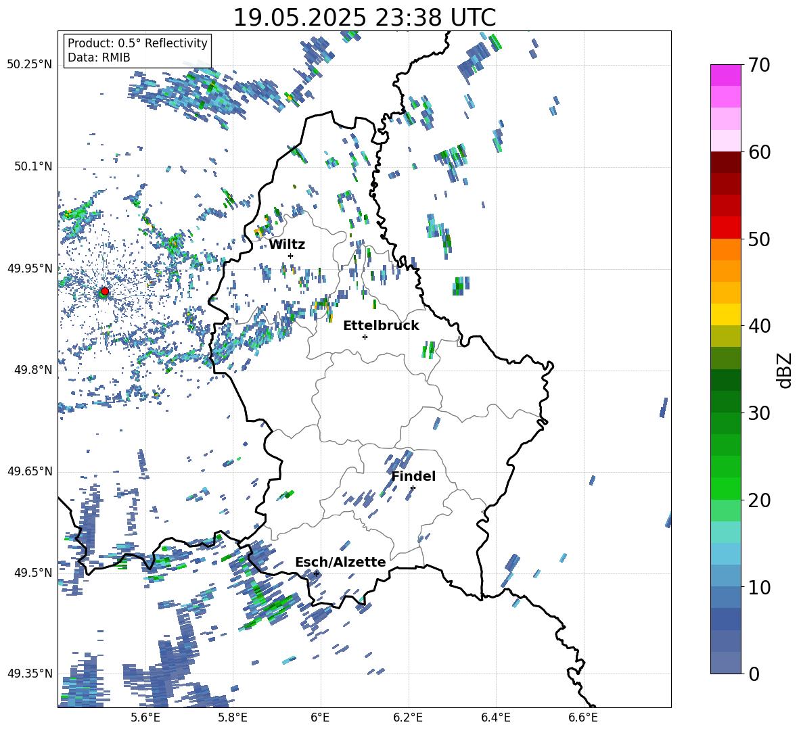Viewport: 801px width, 731px height.
Task: Click the dark red swatch below 60 dBZ
Action: pyautogui.click(x=725, y=162)
